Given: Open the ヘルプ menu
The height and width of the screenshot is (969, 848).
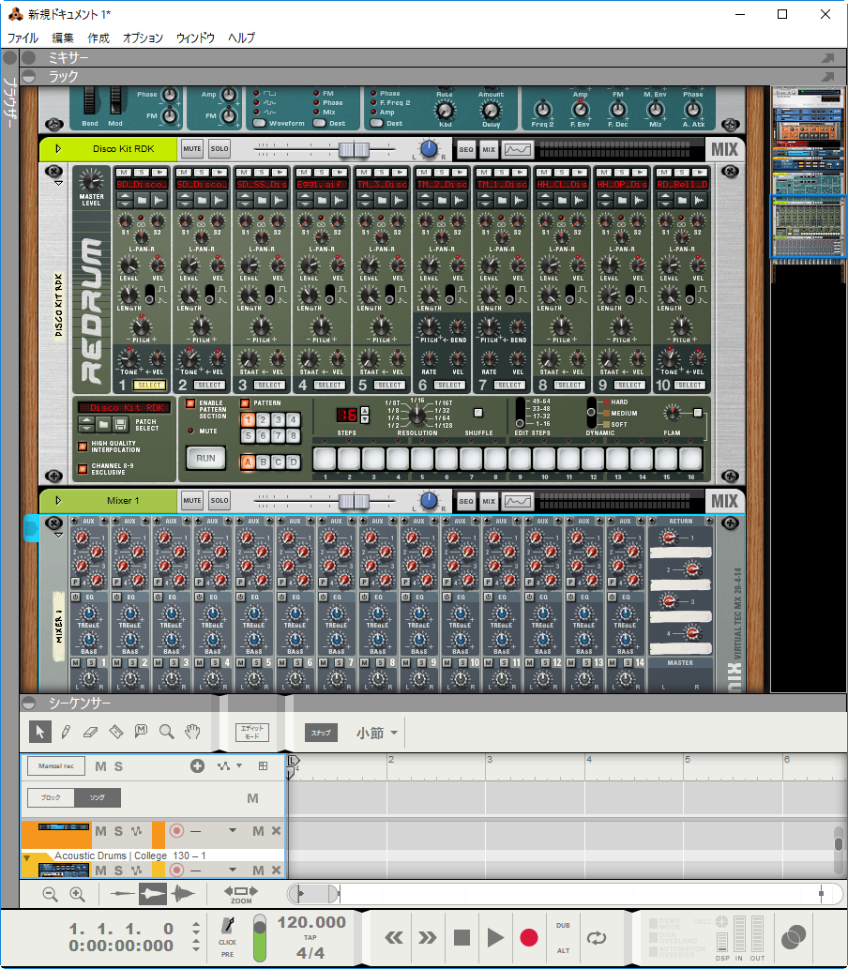Looking at the screenshot, I should click(x=241, y=38).
